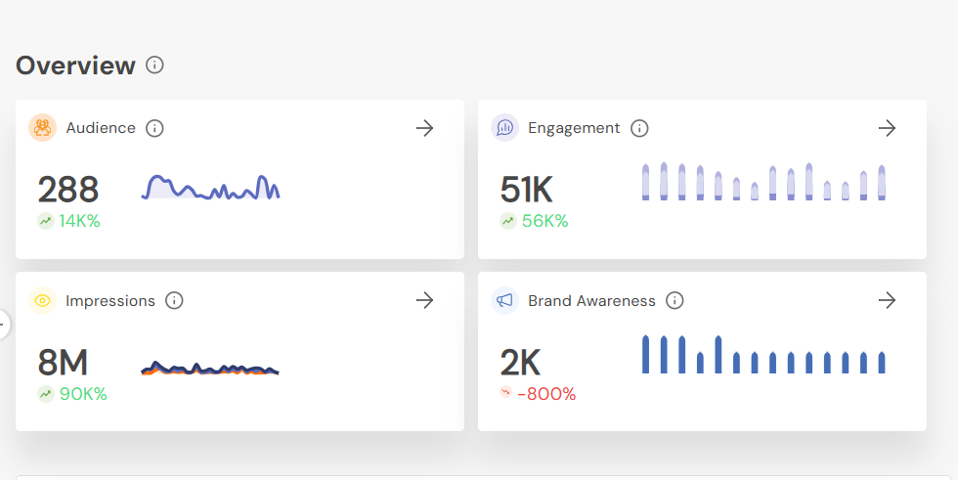Go to Impressions details using arrow

click(x=424, y=301)
